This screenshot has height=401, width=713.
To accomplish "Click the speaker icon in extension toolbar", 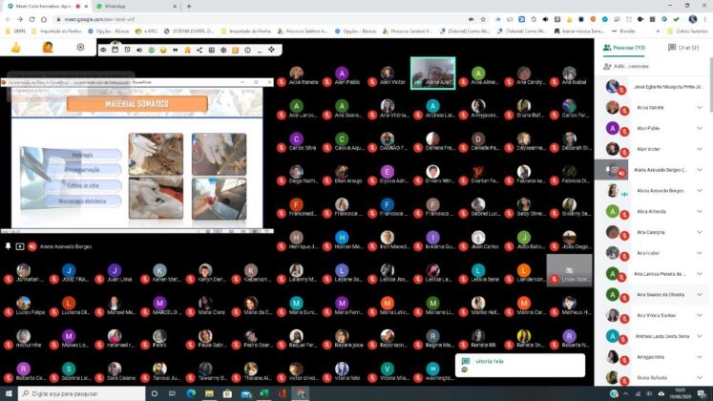I will 139,50.
